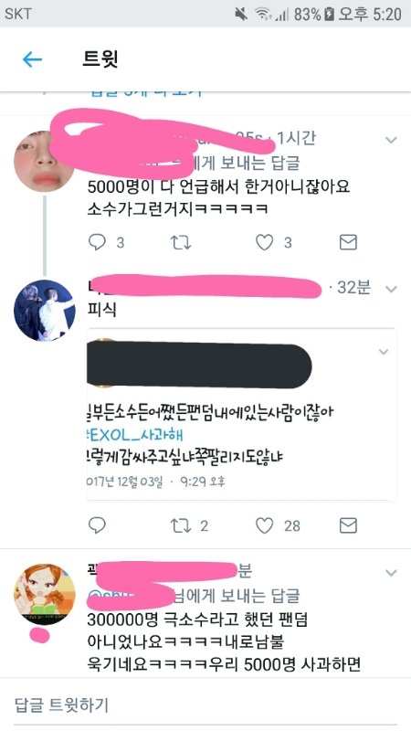Open the #EXOL_사과해 hashtag link
Screen dimensions: 411x731
(x=135, y=435)
